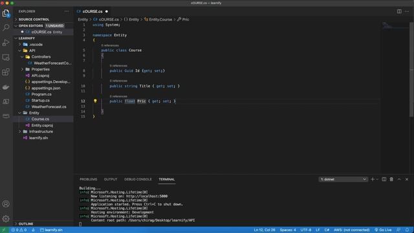Open the Accounts icon
This screenshot has height=233, width=414.
(x=6, y=204)
